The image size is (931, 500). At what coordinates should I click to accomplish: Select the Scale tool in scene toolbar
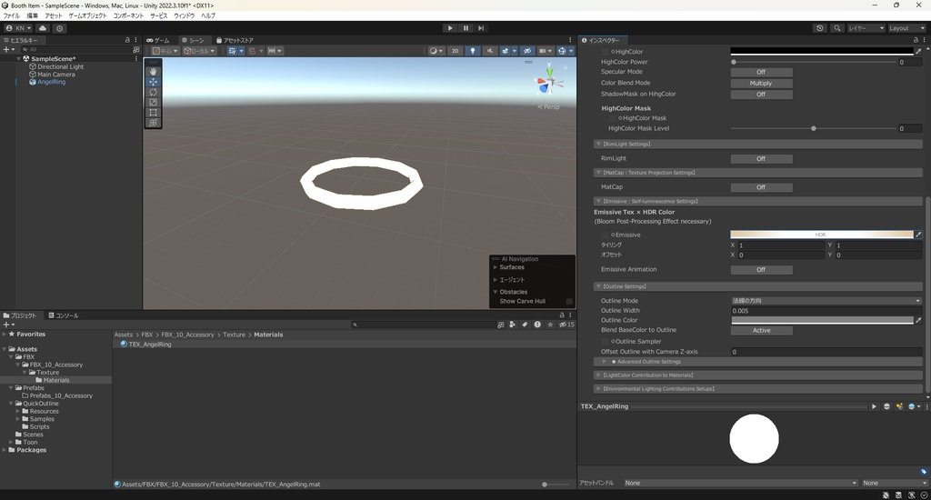point(153,102)
